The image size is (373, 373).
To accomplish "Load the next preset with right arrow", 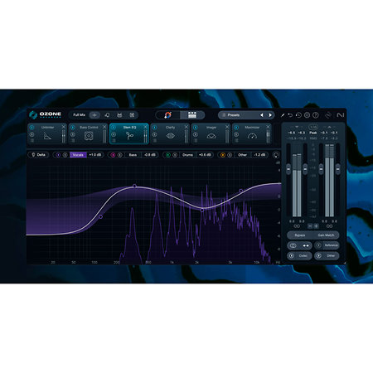I will [x=270, y=115].
